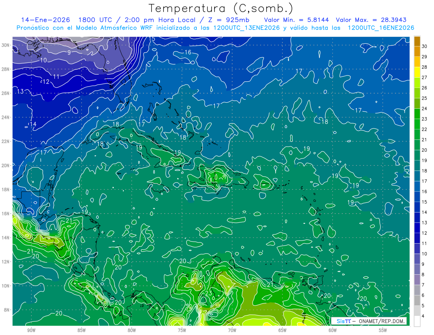Click the '14' contour label on the map
Image resolution: width=434 pixels, height=335 pixels.
[x=33, y=124]
